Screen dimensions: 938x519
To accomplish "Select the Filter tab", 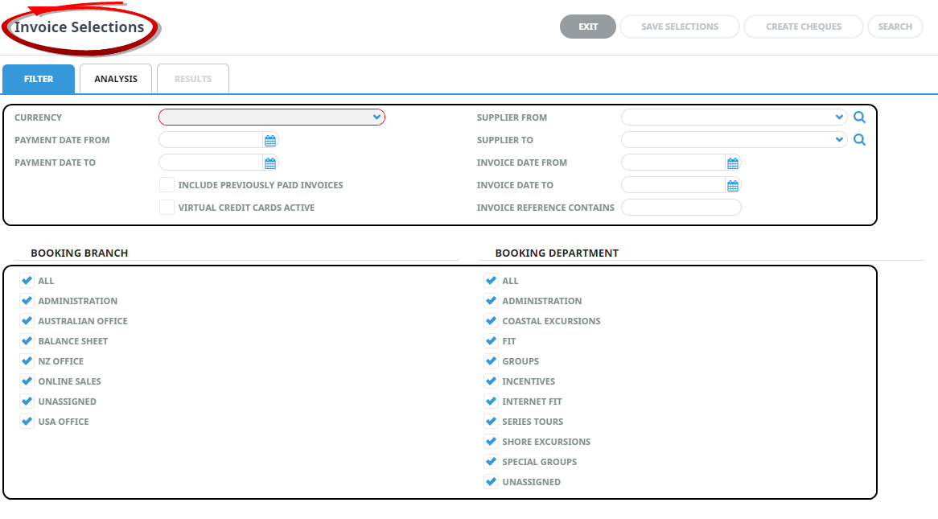I will point(39,79).
